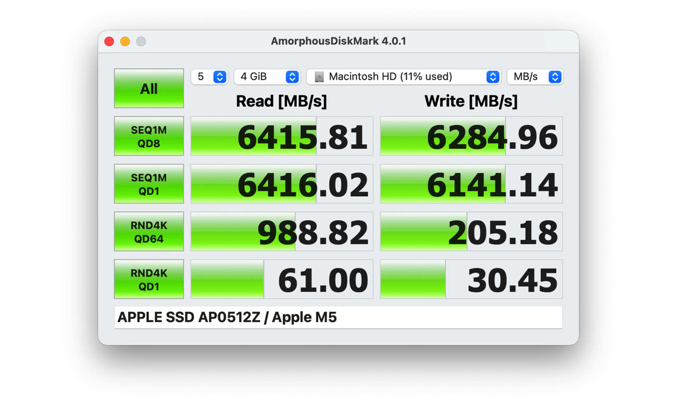Click the SEQ1M QD8 read result 6415.81

282,136
